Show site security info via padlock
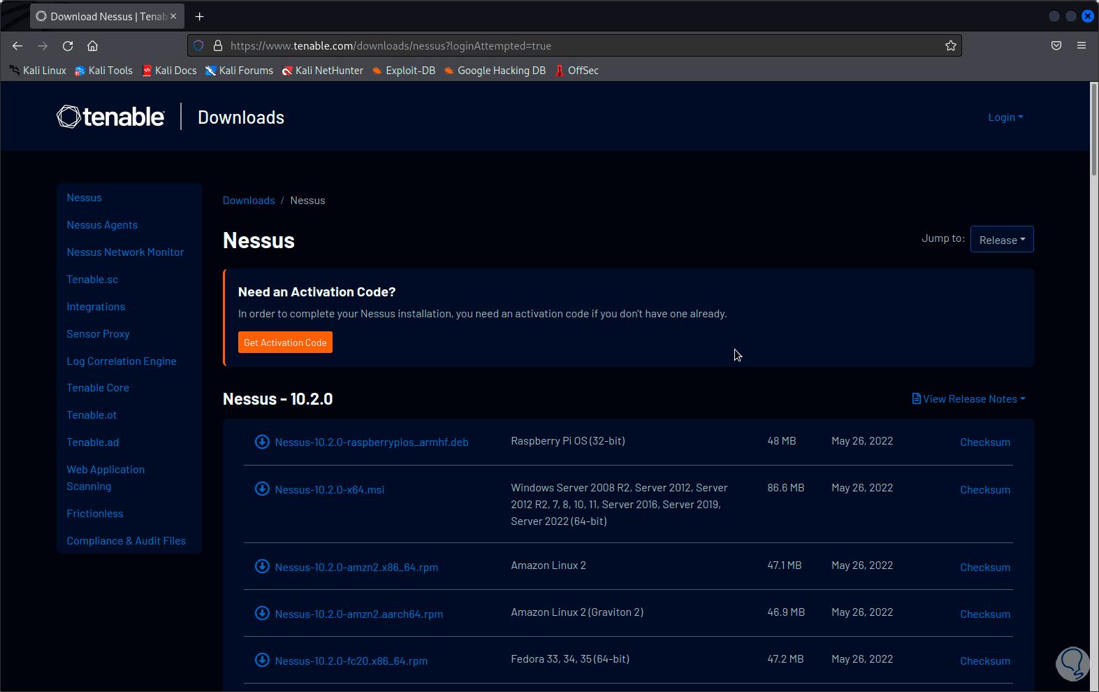Image resolution: width=1099 pixels, height=692 pixels. (218, 46)
